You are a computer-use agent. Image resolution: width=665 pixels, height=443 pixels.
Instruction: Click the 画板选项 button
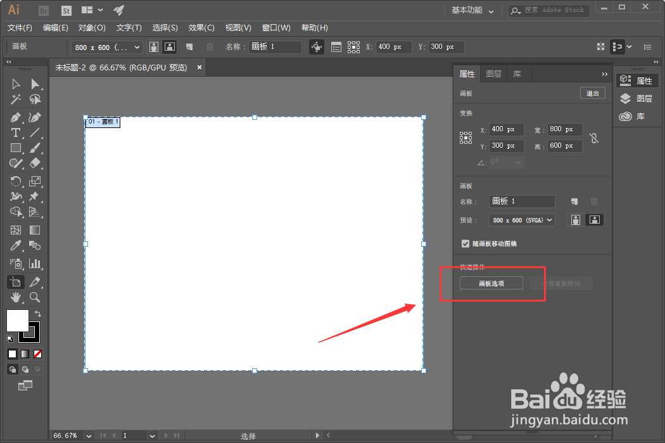click(x=491, y=283)
